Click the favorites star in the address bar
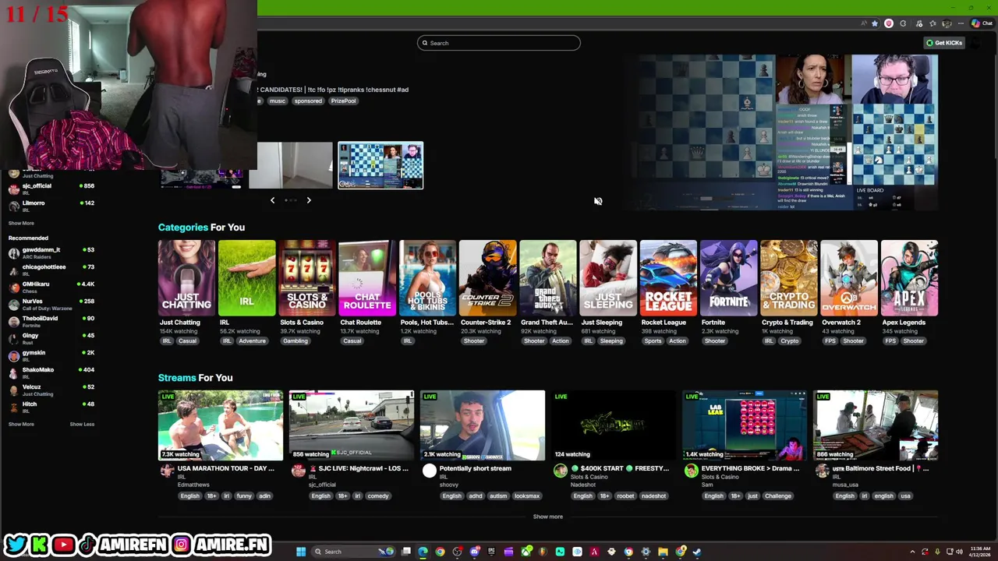This screenshot has height=561, width=998. coord(875,23)
